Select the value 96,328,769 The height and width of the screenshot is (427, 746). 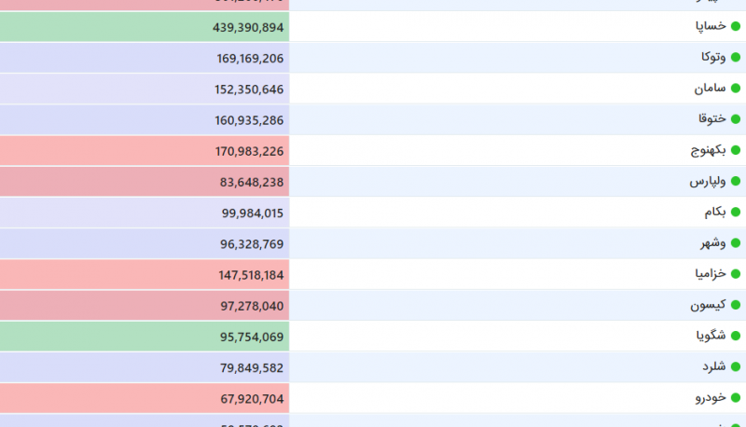click(252, 244)
